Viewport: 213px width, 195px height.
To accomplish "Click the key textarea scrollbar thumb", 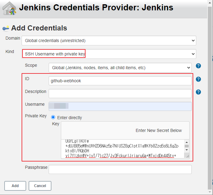I will point(187,146).
